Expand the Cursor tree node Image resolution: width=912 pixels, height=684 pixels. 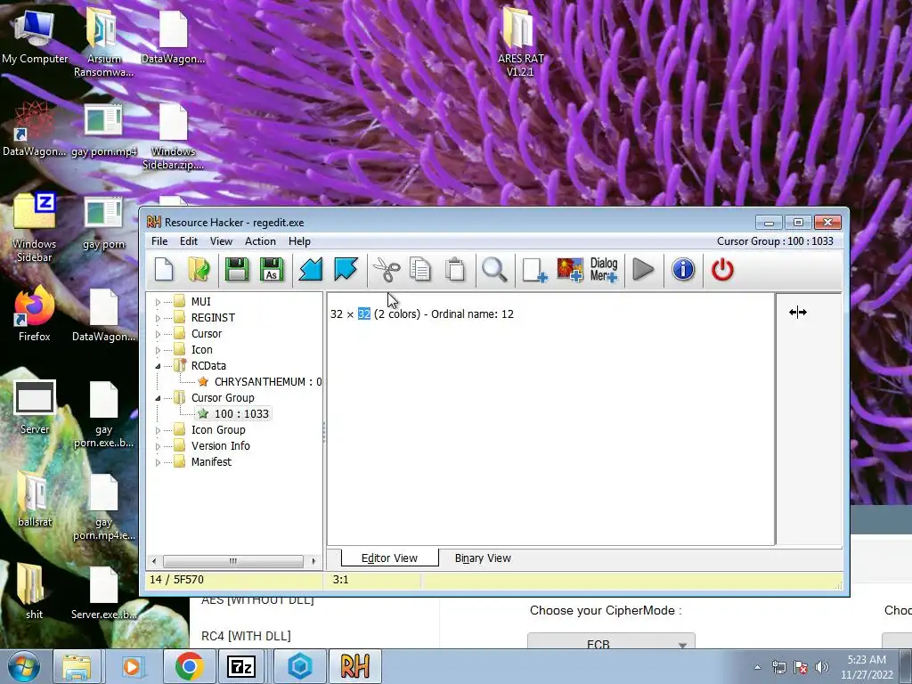(x=158, y=335)
